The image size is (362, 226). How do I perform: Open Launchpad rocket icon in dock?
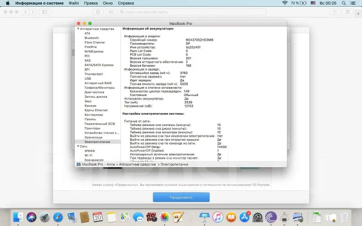[x=45, y=217]
